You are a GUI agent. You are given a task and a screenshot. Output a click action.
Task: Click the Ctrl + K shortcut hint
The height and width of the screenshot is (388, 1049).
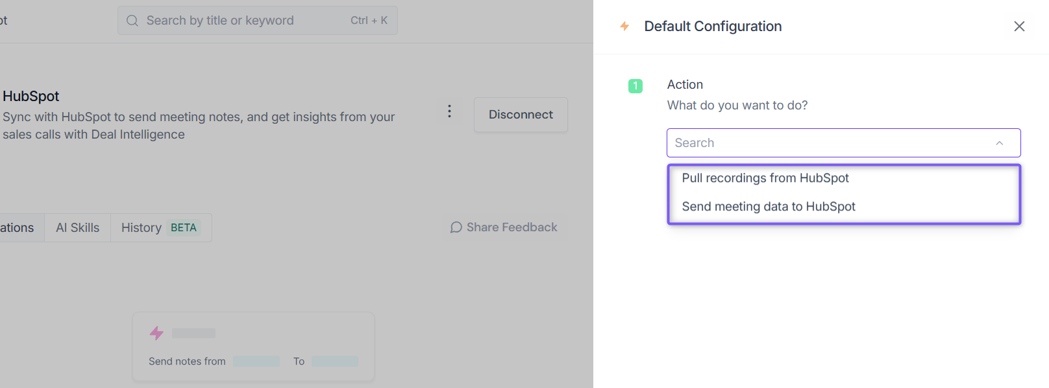[369, 21]
